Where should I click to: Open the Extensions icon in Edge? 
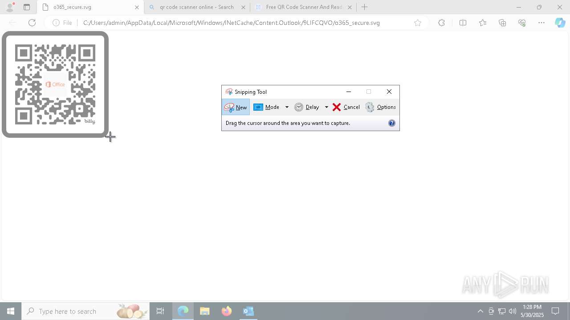[x=441, y=23]
